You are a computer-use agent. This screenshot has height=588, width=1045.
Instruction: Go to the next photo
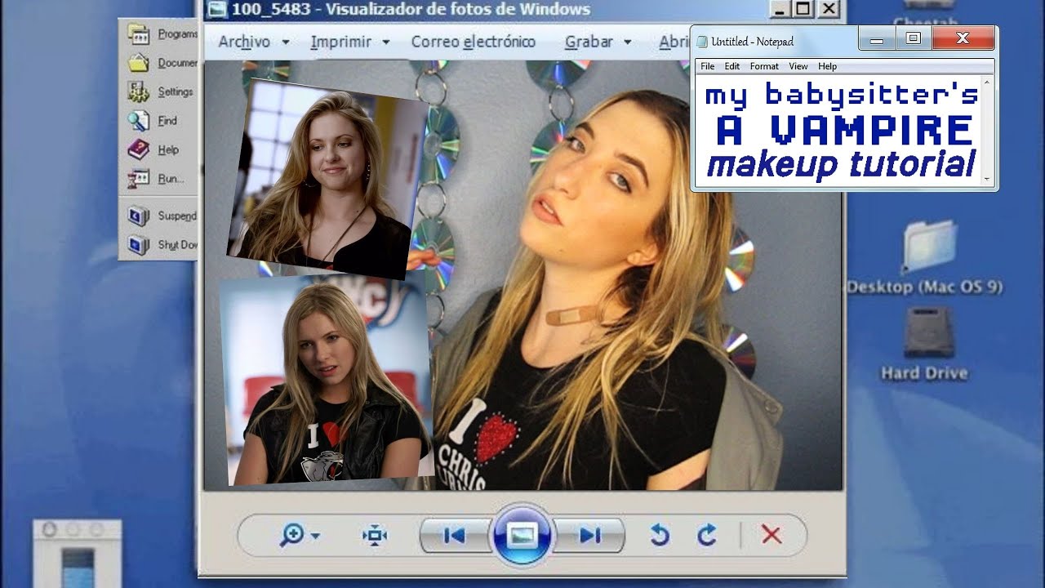click(589, 536)
